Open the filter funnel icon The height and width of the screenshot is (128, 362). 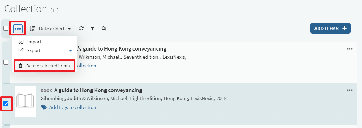pos(93,29)
